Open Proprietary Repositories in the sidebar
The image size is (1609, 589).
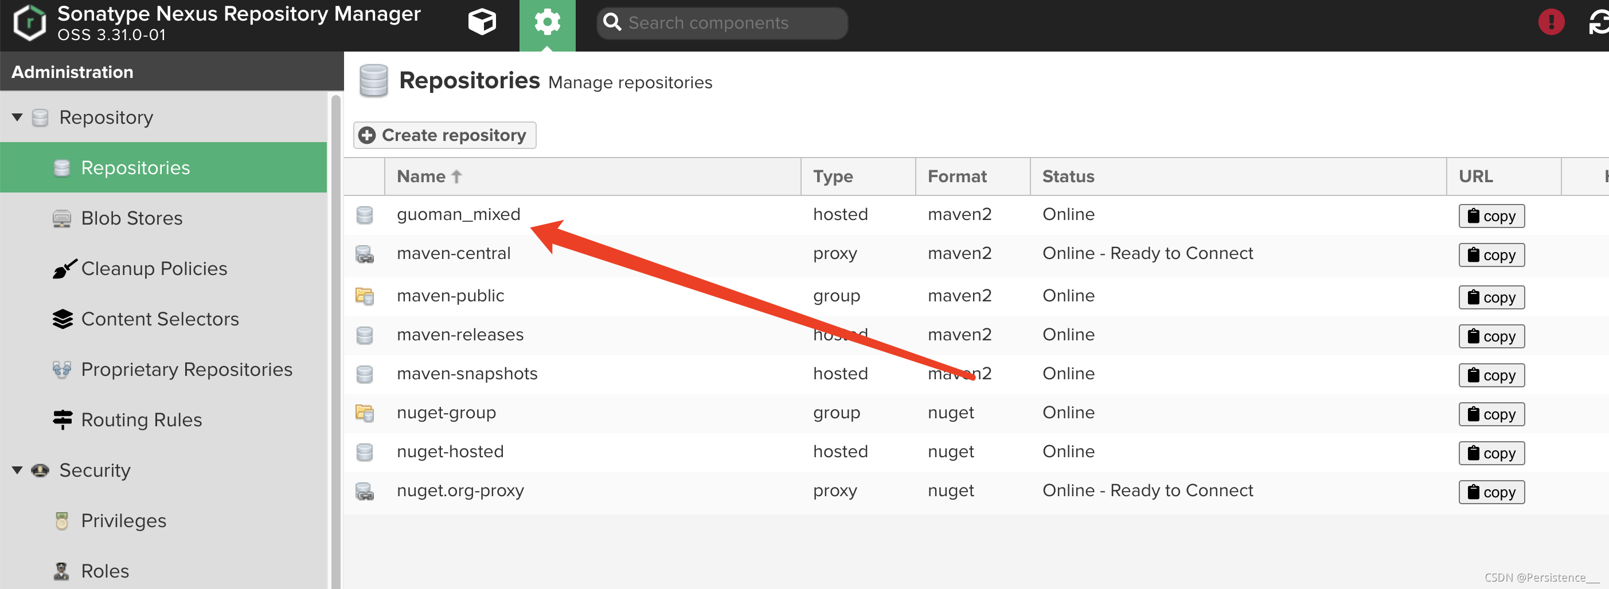(163, 370)
